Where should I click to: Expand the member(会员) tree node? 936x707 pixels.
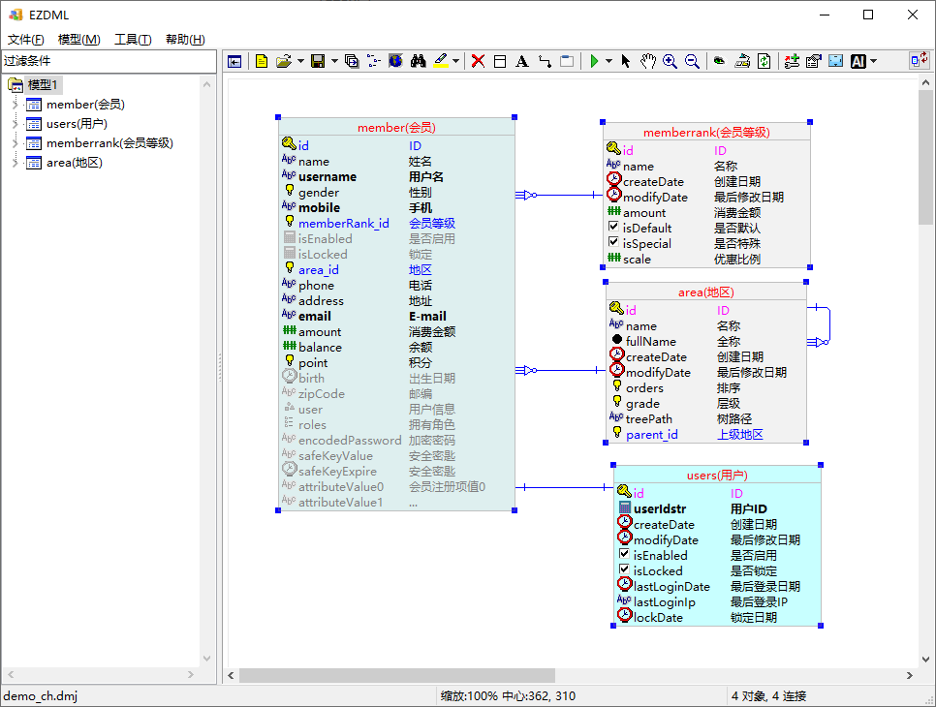15,105
